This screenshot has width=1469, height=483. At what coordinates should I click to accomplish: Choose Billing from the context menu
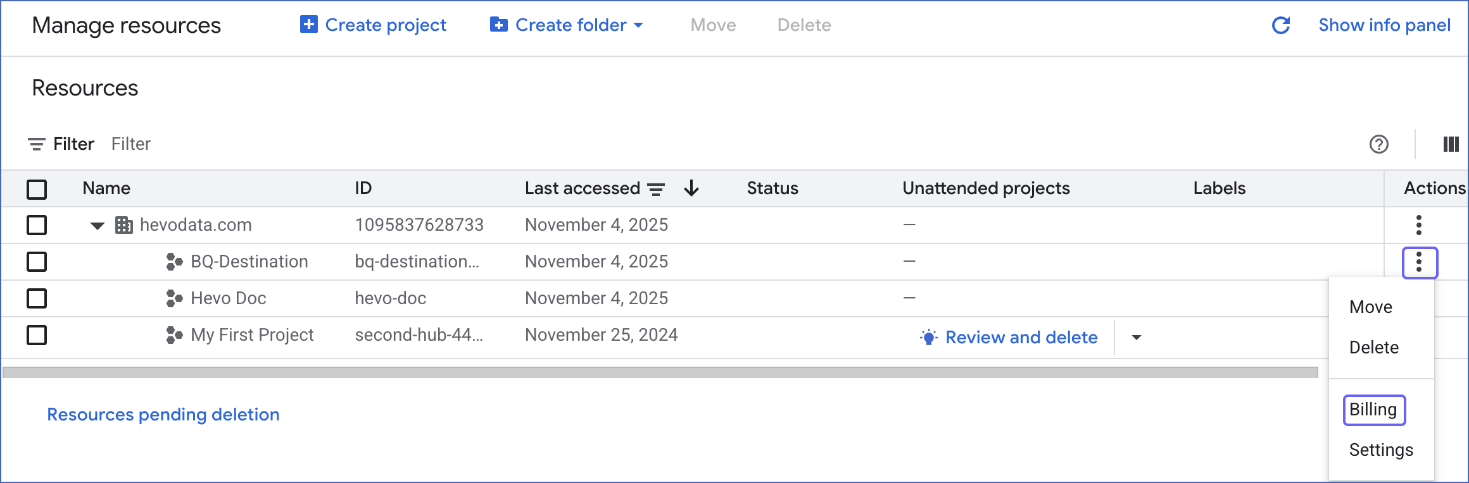[x=1373, y=410]
